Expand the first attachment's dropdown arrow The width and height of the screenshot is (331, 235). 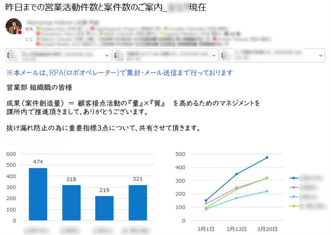tap(106, 55)
